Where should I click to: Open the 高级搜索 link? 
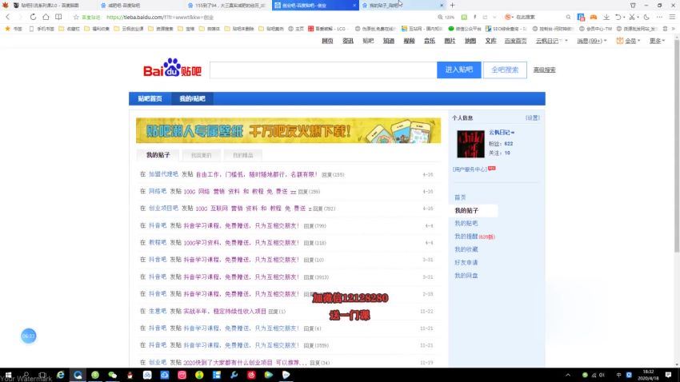pyautogui.click(x=544, y=70)
